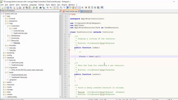The image size is (178, 100).
Task: Click the Open file toolbar icon
Action: tap(5, 7)
